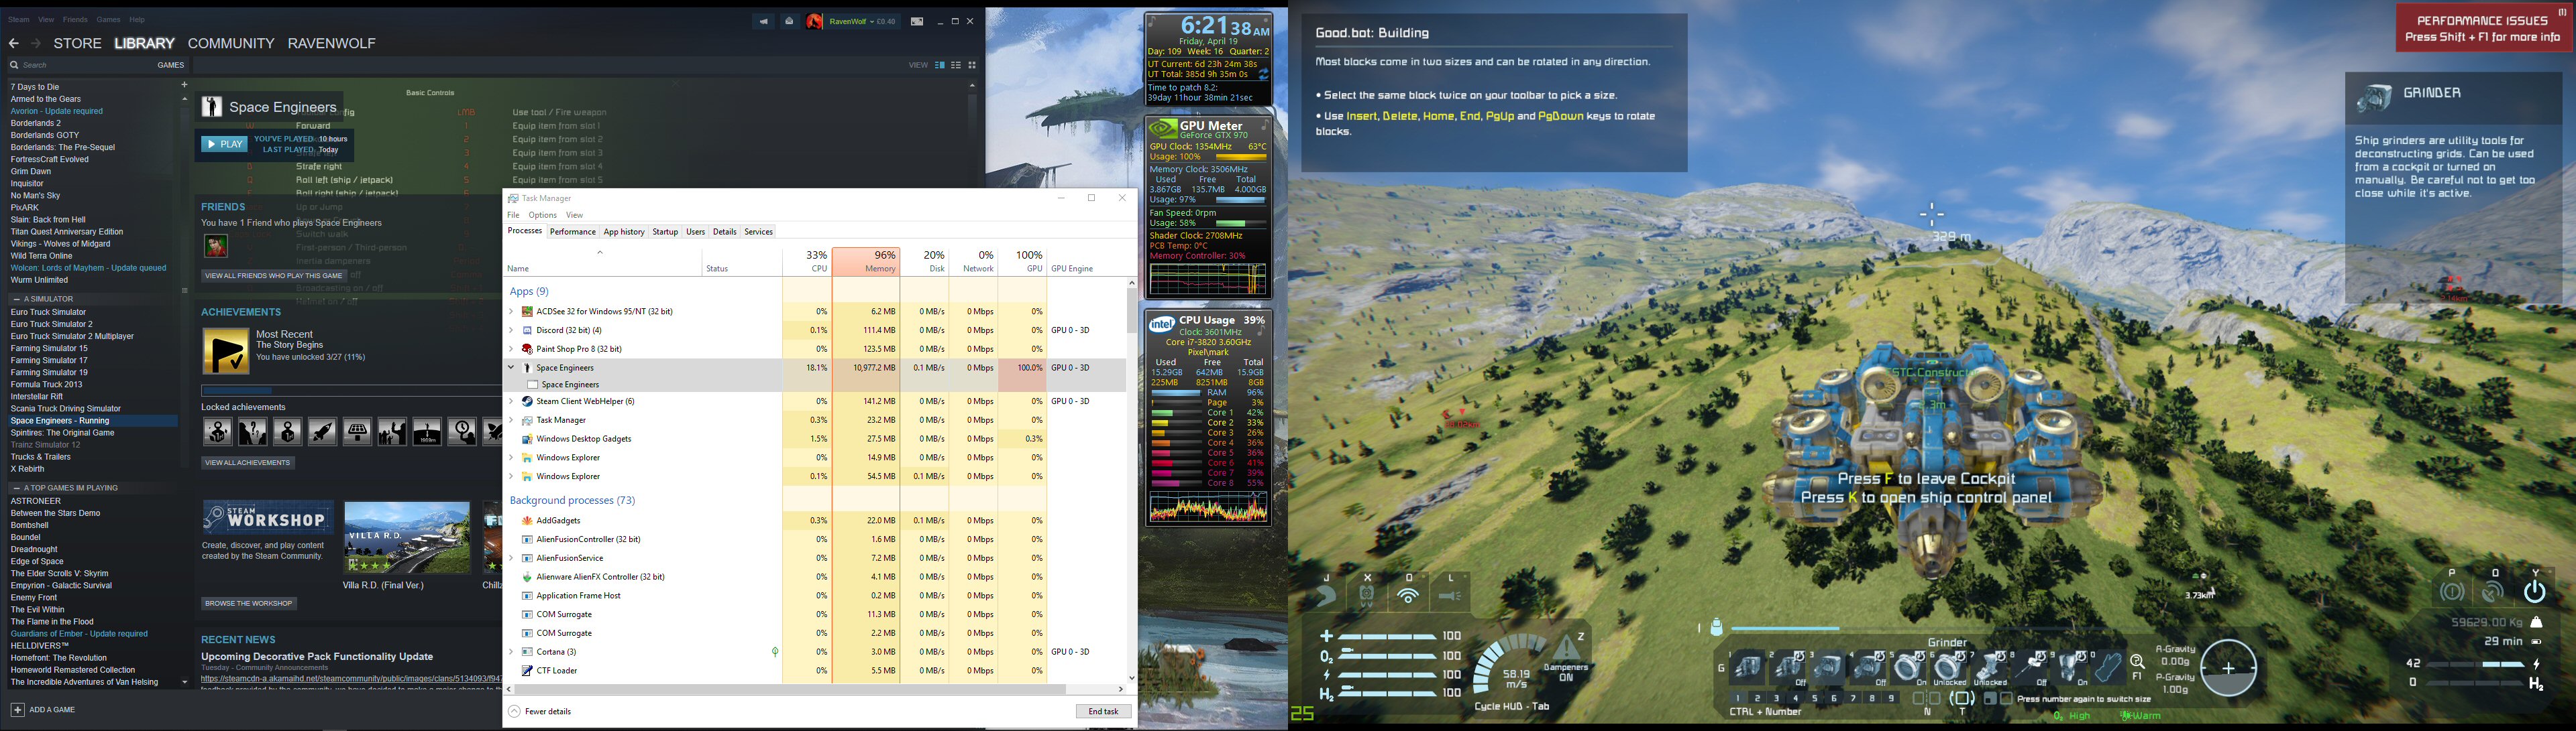Switch Steam to Big Picture mode

tap(917, 21)
